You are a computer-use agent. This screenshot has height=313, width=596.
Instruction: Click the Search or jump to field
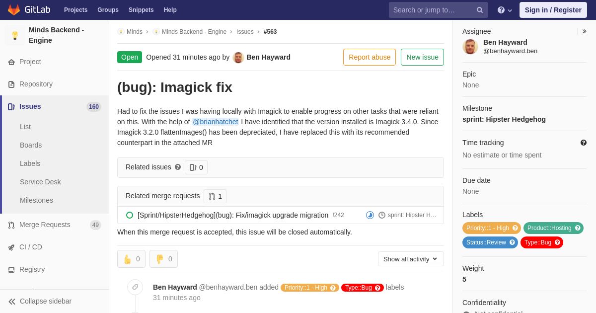tap(439, 10)
